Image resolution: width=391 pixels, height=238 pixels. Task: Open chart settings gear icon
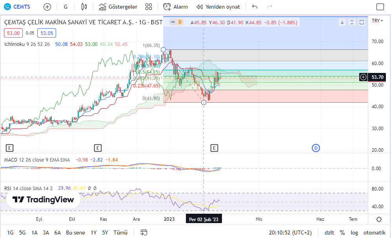point(379,219)
